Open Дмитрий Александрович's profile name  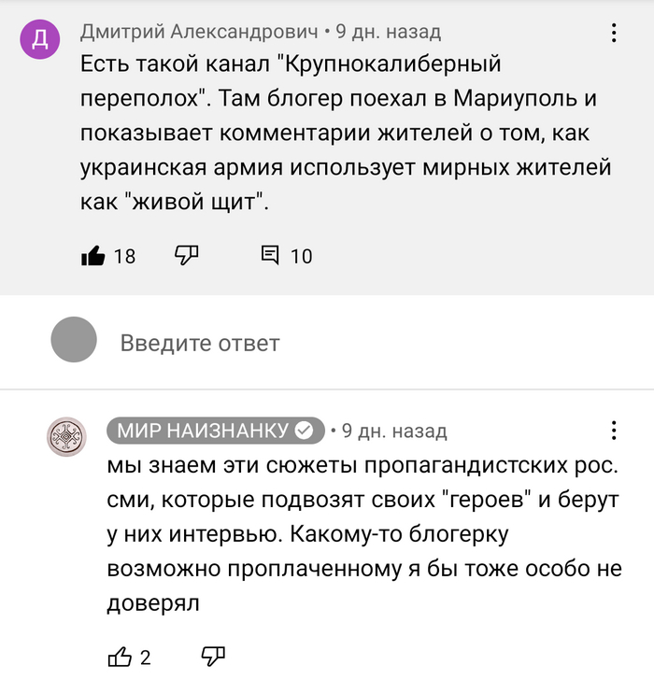tap(199, 32)
